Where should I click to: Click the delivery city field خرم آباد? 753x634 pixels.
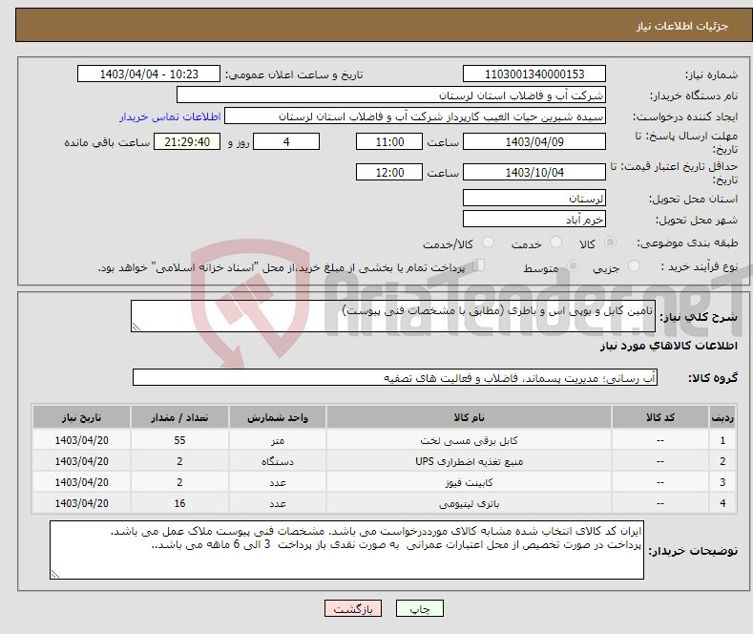(534, 219)
